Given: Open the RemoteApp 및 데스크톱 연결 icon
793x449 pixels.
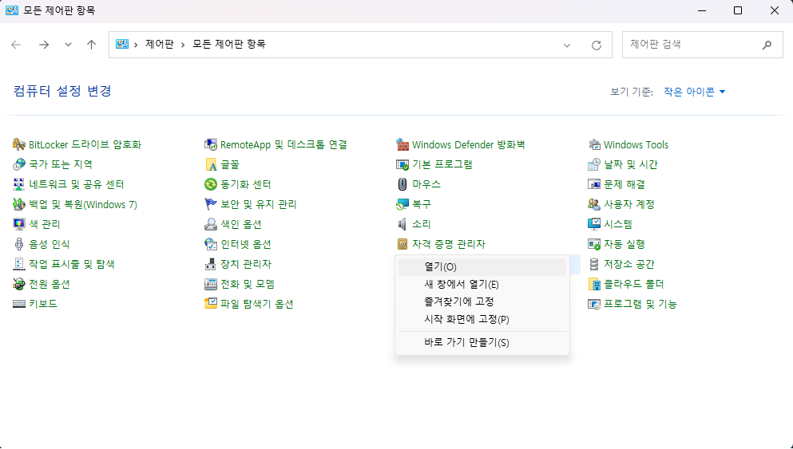Looking at the screenshot, I should [x=210, y=144].
